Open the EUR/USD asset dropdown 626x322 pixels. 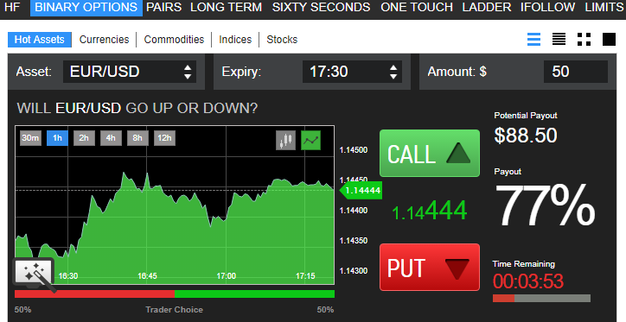pyautogui.click(x=130, y=72)
